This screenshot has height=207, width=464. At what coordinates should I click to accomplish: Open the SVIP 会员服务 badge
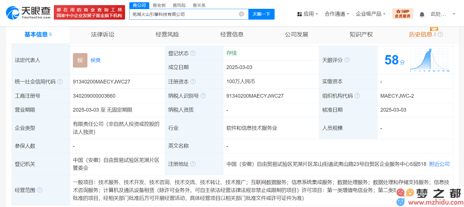pyautogui.click(x=402, y=14)
